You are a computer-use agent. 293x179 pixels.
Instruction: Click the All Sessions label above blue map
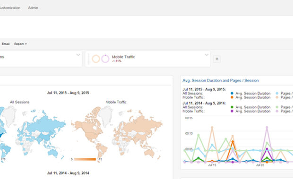[20, 102]
